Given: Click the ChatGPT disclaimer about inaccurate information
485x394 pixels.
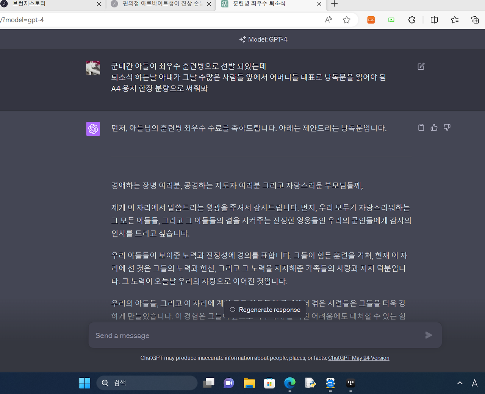Looking at the screenshot, I should 234,358.
